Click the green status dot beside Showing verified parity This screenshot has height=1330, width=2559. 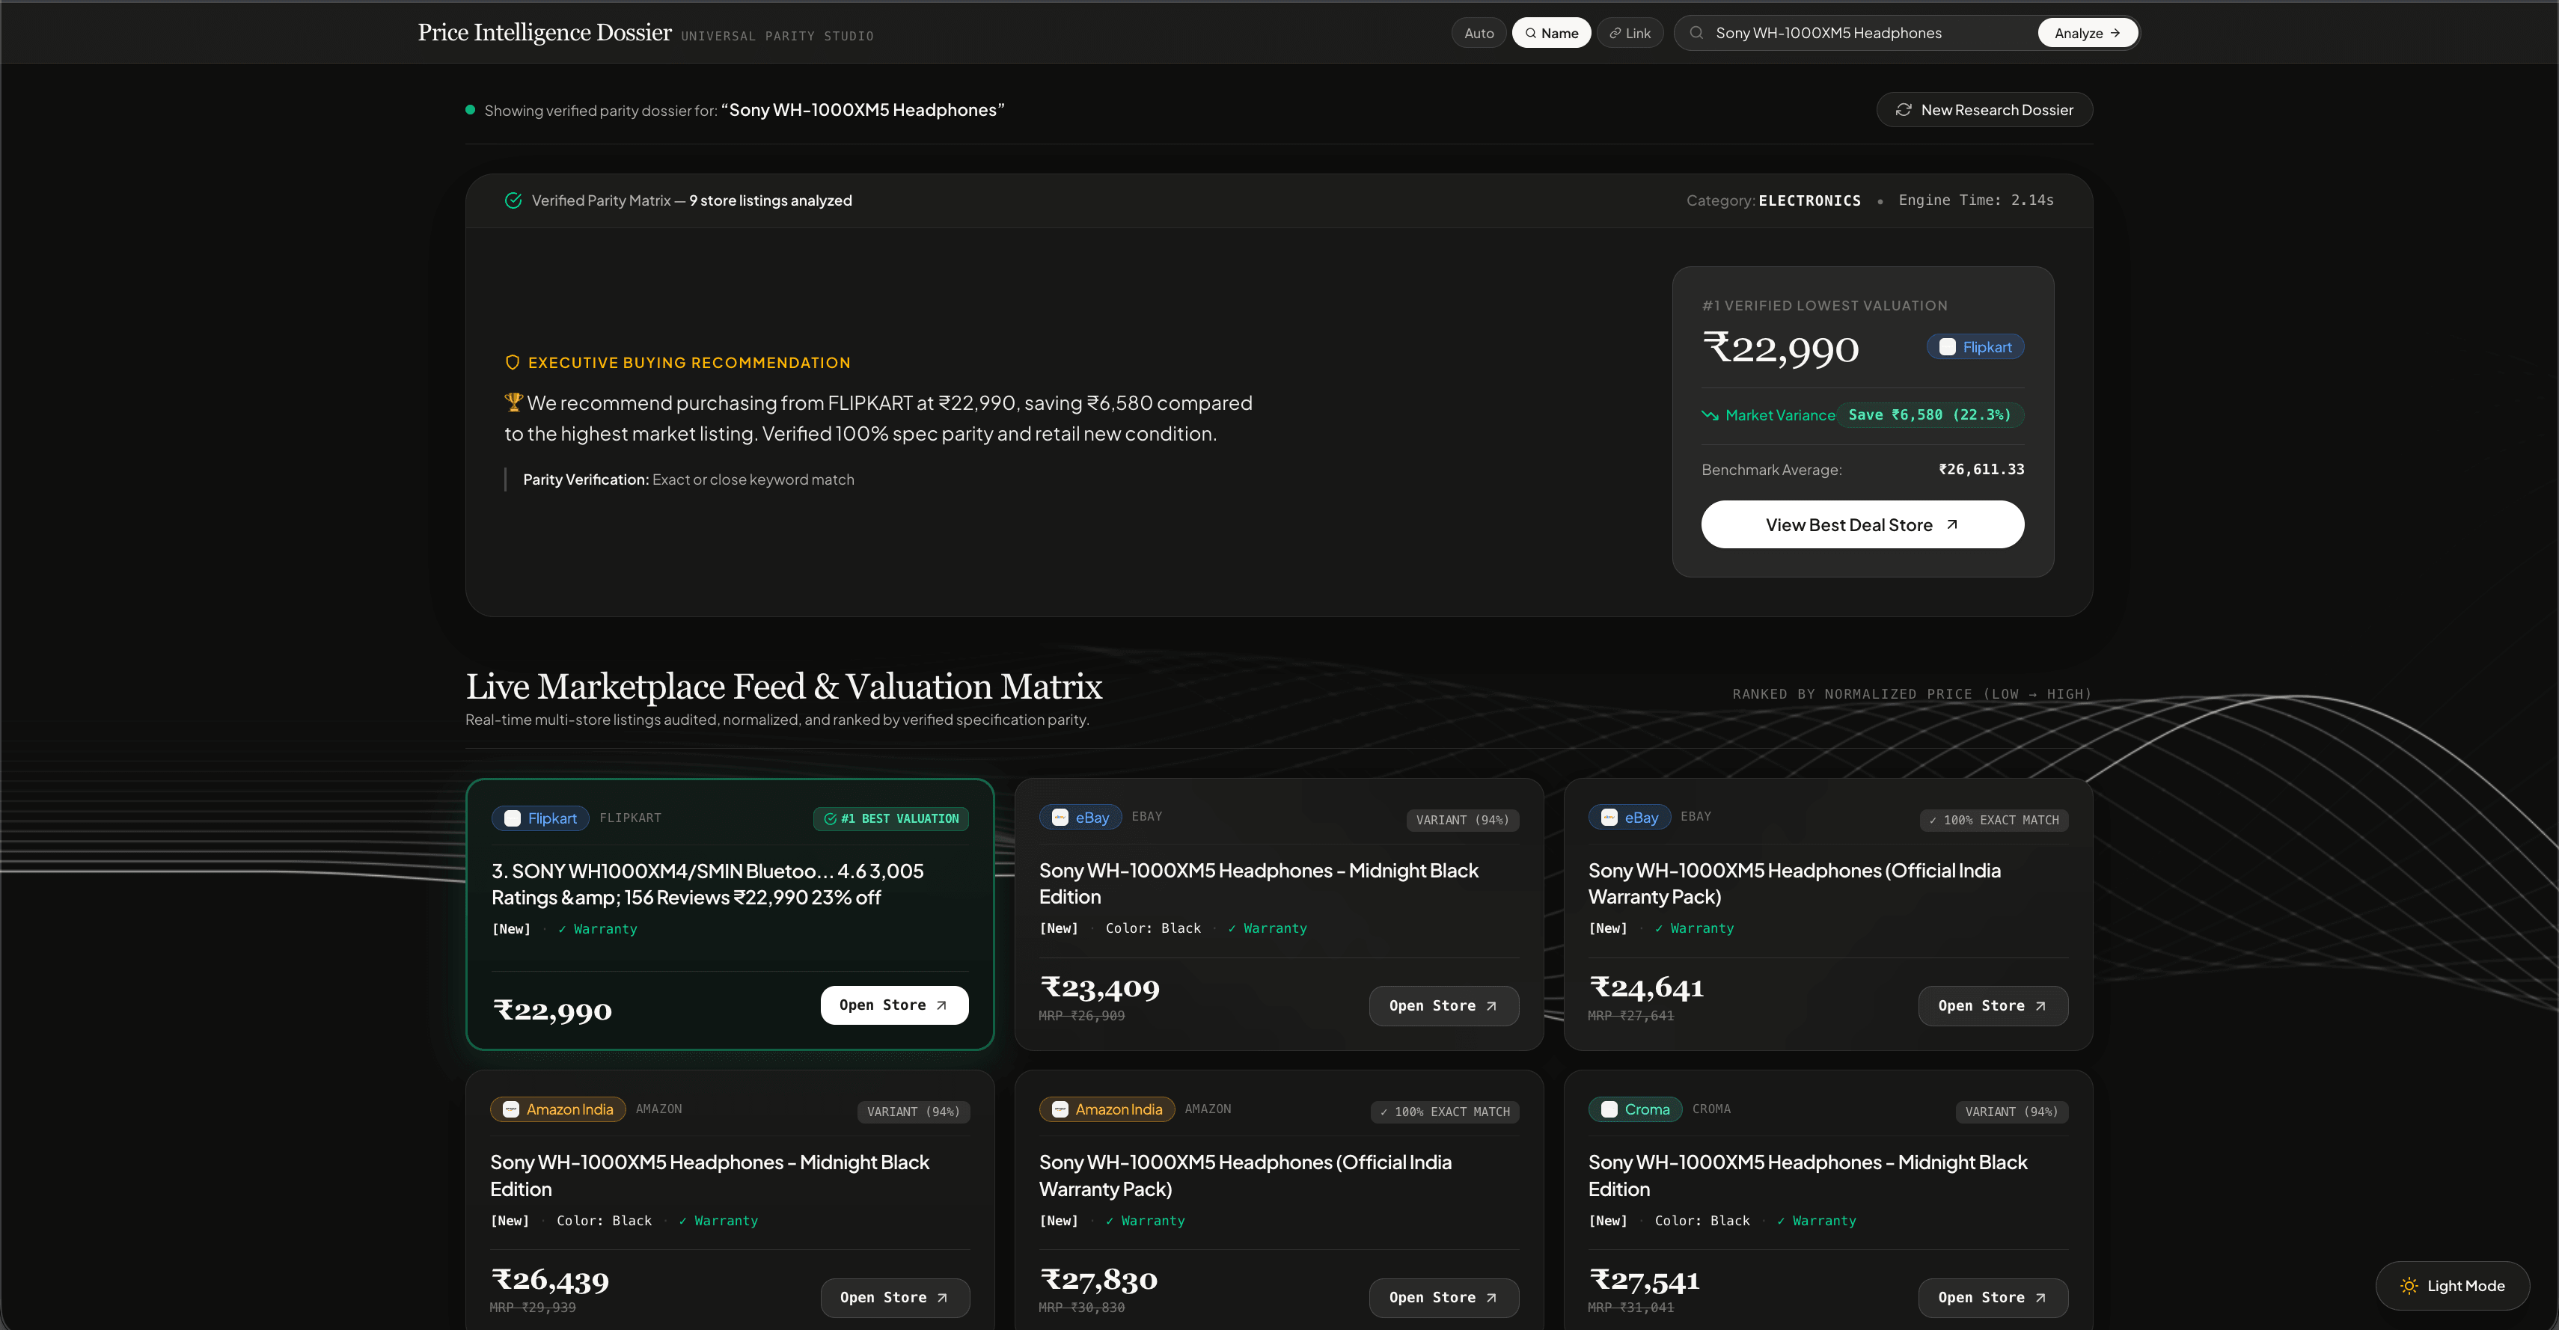[470, 109]
